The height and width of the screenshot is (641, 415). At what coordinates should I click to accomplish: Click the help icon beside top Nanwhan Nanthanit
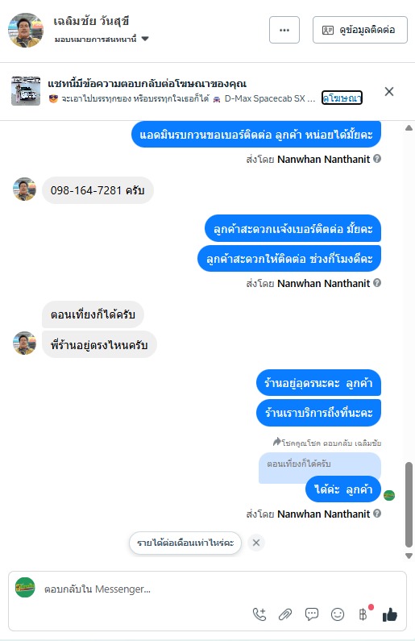coord(377,159)
